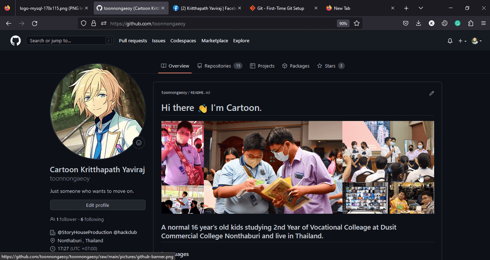Viewport: 490px width, 260px height.
Task: Click the GitHub Octocat home logo
Action: coord(16,41)
